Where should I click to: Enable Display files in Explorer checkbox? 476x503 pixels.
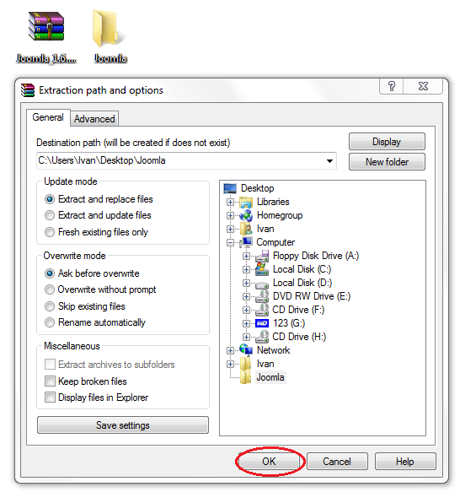click(x=50, y=398)
